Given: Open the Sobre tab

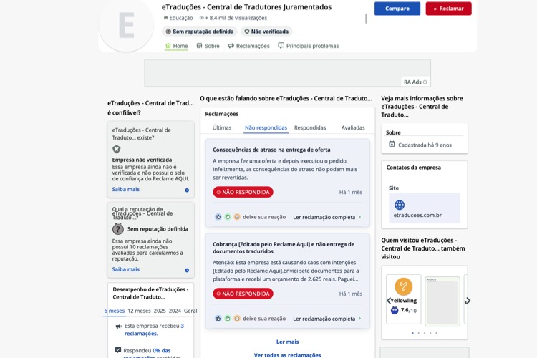Looking at the screenshot, I should coord(208,46).
